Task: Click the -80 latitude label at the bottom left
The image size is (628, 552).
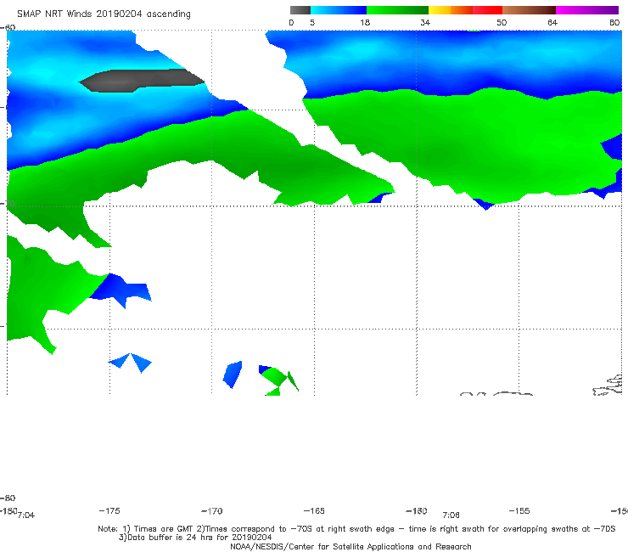Action: pyautogui.click(x=8, y=498)
